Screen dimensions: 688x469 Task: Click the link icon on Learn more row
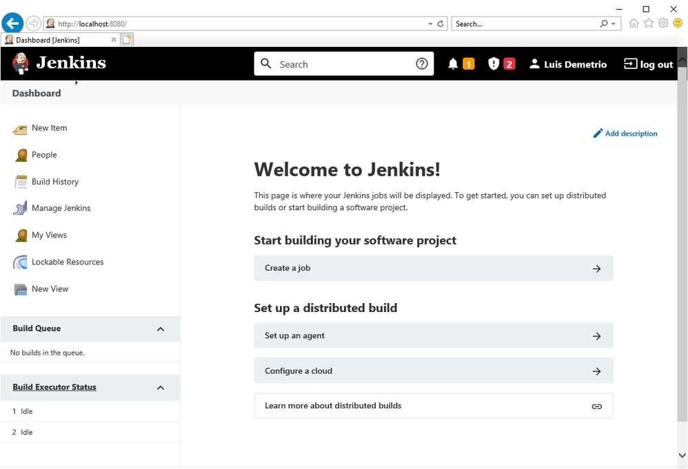[597, 406]
